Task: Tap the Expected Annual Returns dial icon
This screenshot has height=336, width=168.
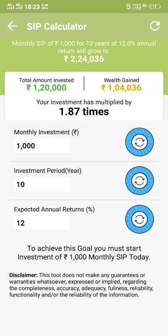Action: point(140,219)
